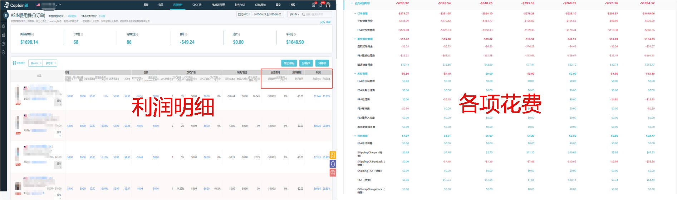Click the $13.46 profit value
The width and height of the screenshot is (677, 200).
click(317, 96)
